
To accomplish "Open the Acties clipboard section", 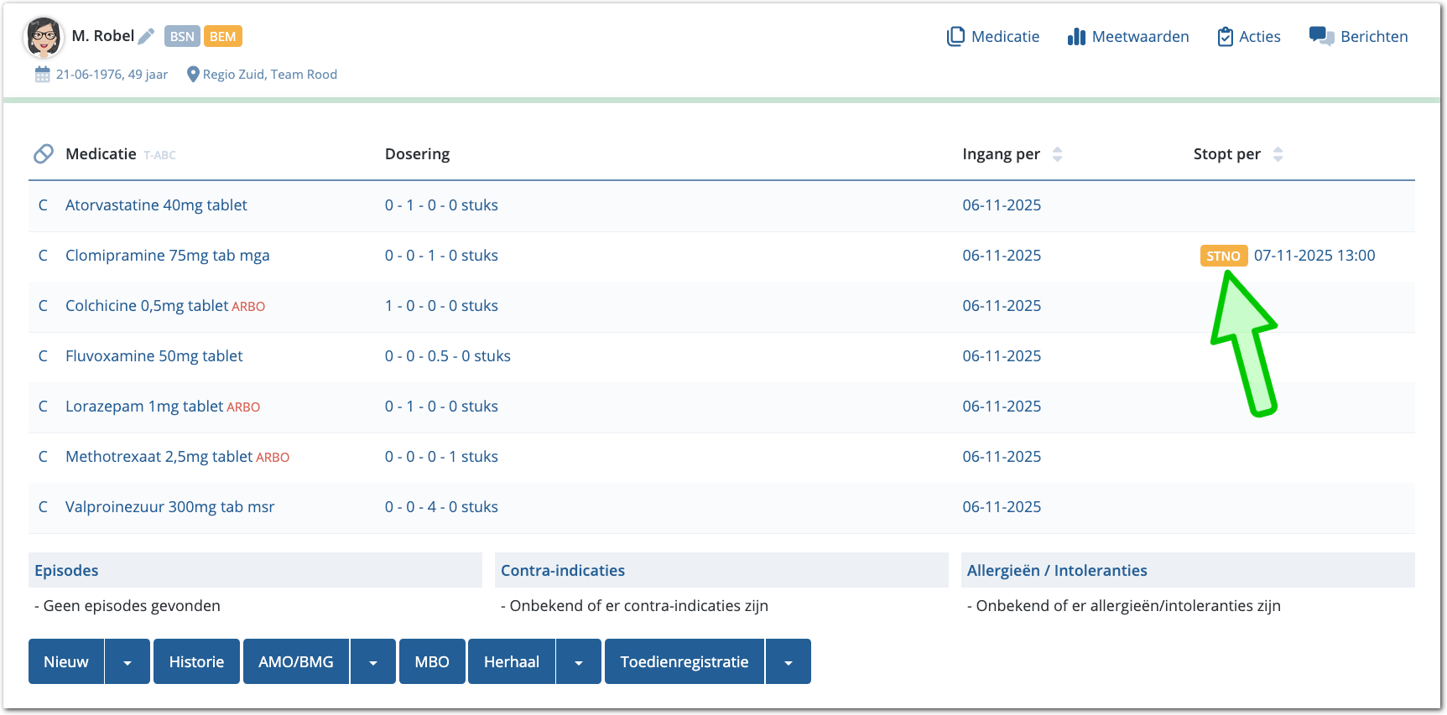I will point(1249,37).
